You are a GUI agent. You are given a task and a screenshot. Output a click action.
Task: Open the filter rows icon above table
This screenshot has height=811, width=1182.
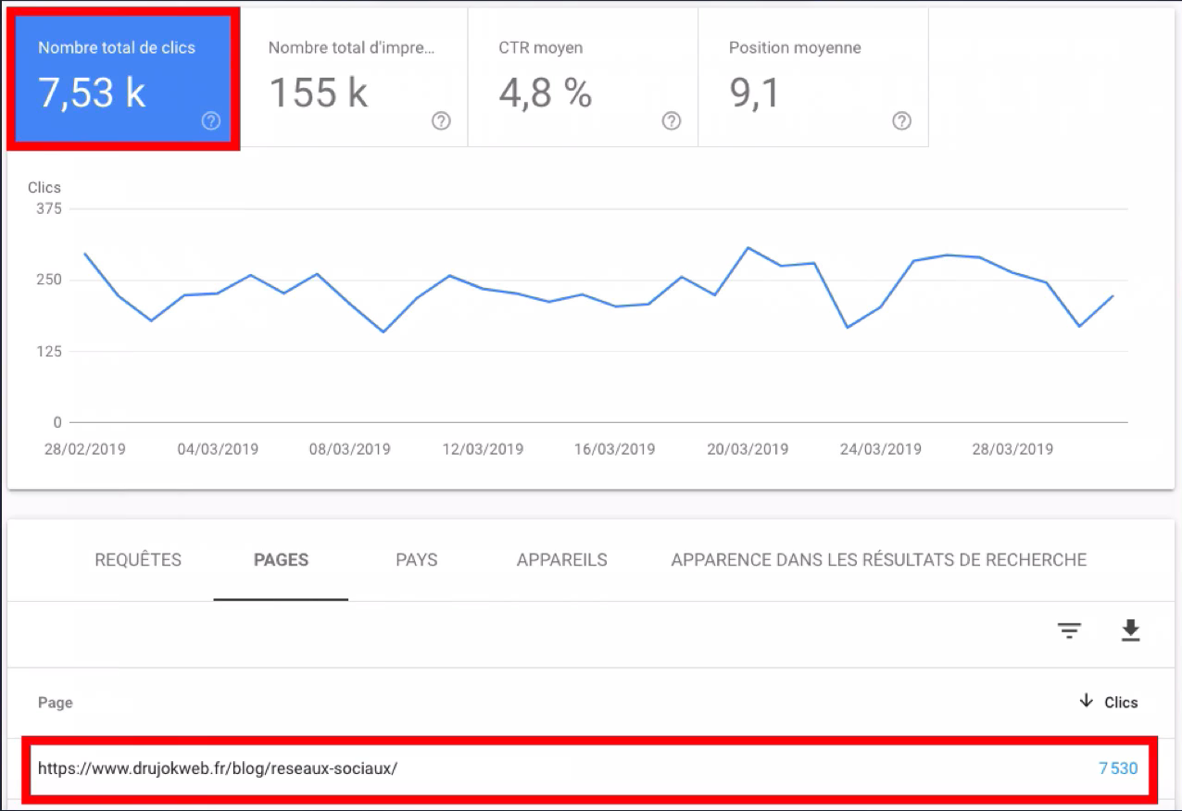click(1070, 631)
